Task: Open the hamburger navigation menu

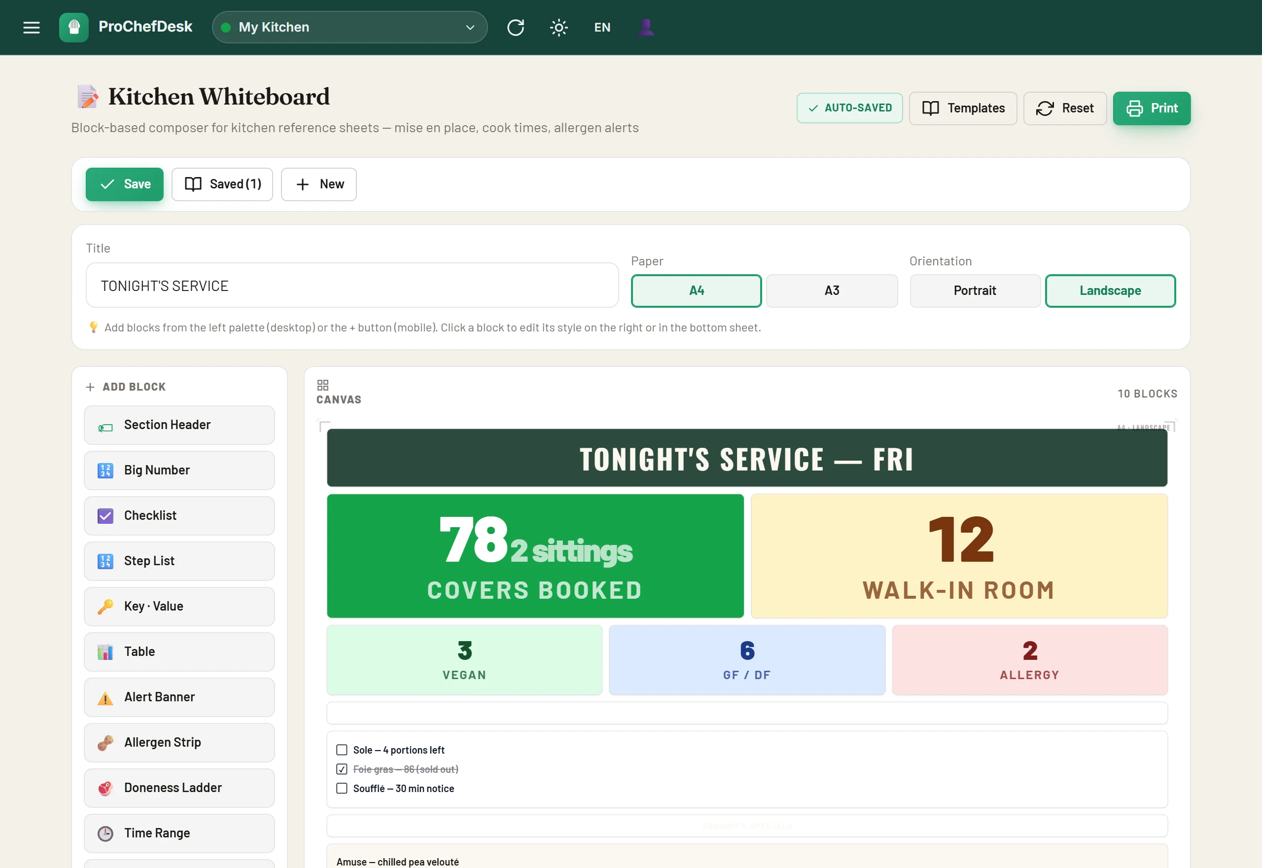Action: [x=32, y=27]
